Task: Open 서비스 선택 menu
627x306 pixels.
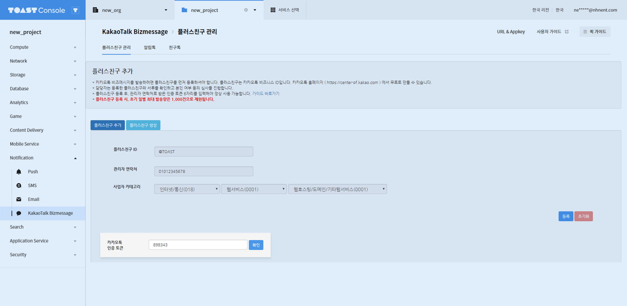Action: 285,10
